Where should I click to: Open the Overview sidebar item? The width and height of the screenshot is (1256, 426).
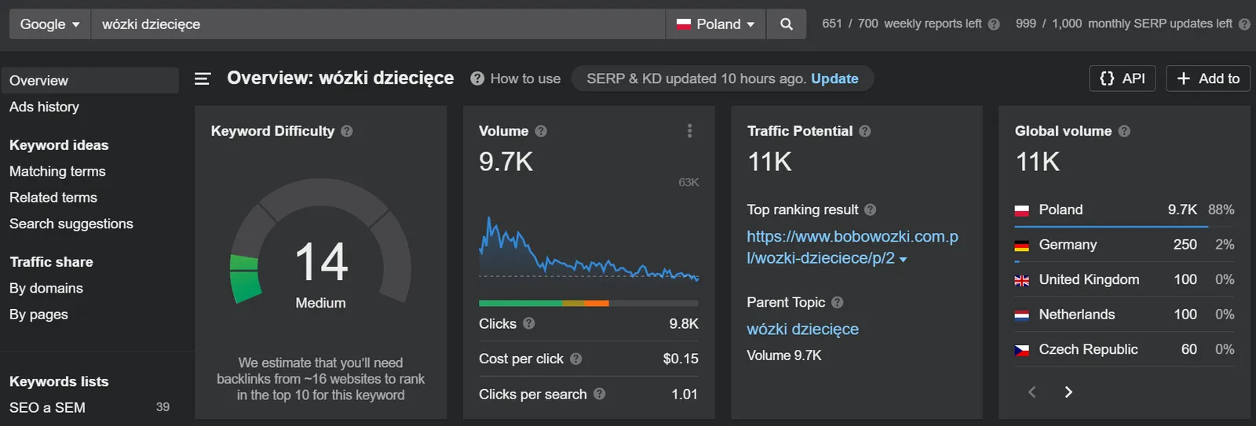89,80
